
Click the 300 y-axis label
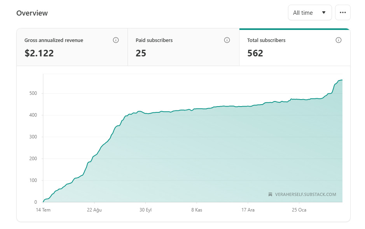click(x=33, y=137)
